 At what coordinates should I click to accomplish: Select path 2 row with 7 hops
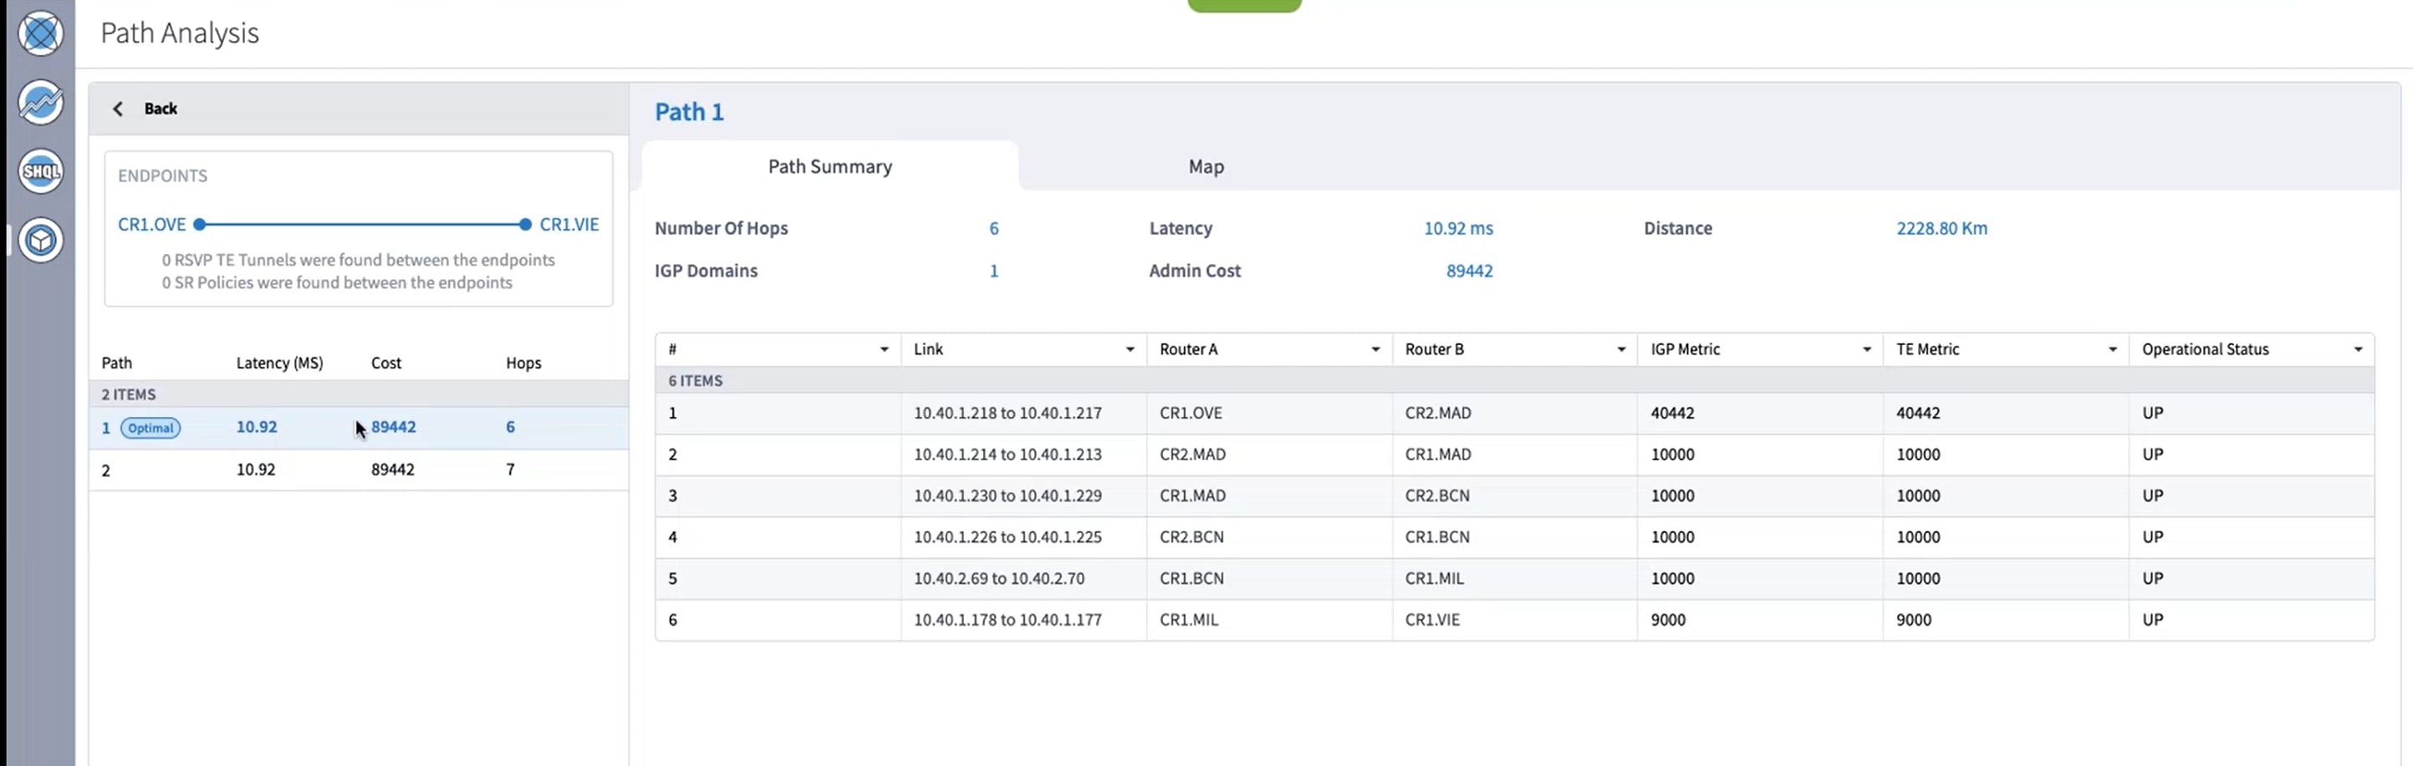[x=359, y=469]
